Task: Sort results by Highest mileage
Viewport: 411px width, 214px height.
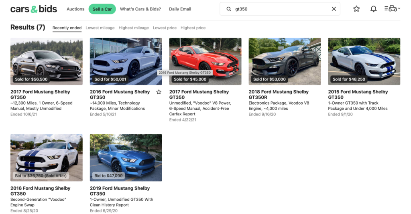Action: point(134,28)
